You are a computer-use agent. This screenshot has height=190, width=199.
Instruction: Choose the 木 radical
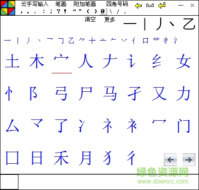point(37,61)
